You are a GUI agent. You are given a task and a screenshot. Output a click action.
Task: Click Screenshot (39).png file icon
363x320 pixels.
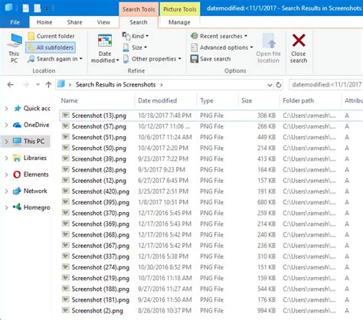66,158
